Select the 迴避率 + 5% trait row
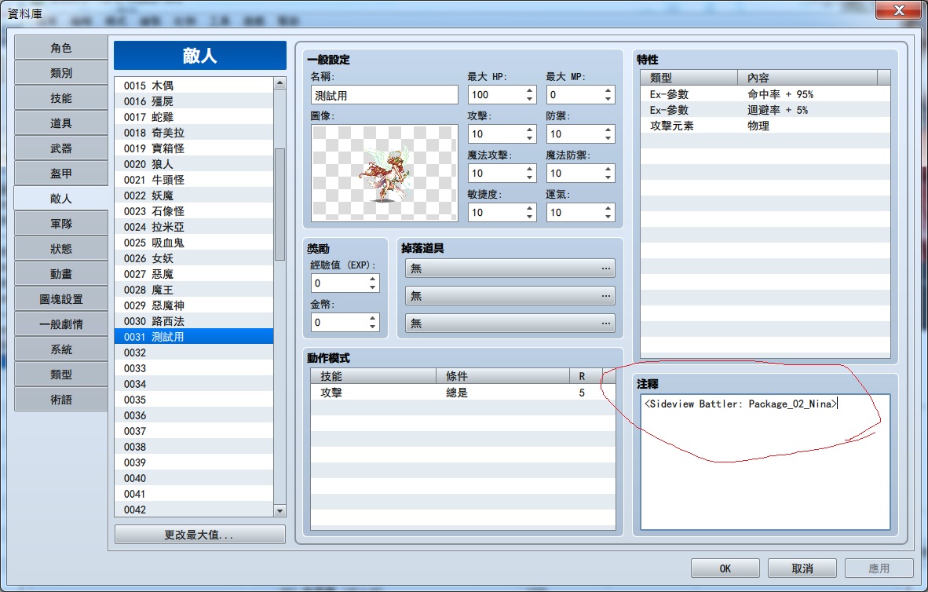The height and width of the screenshot is (592, 928). 765,110
